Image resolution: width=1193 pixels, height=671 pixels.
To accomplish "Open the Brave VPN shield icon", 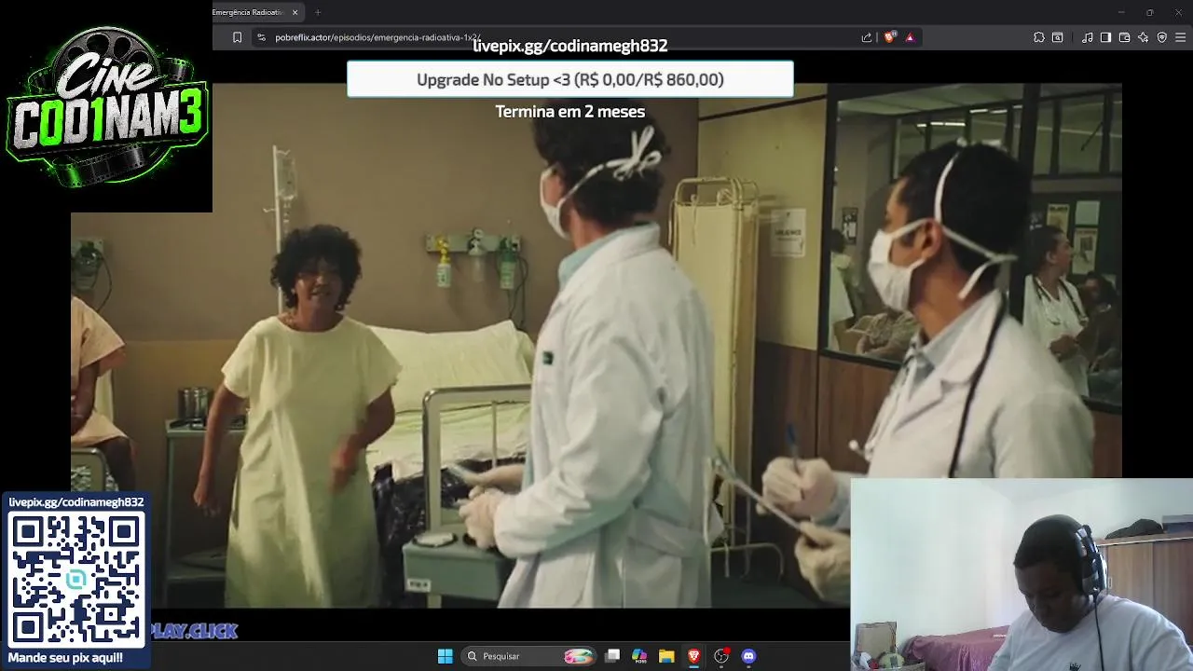I will coord(1161,37).
